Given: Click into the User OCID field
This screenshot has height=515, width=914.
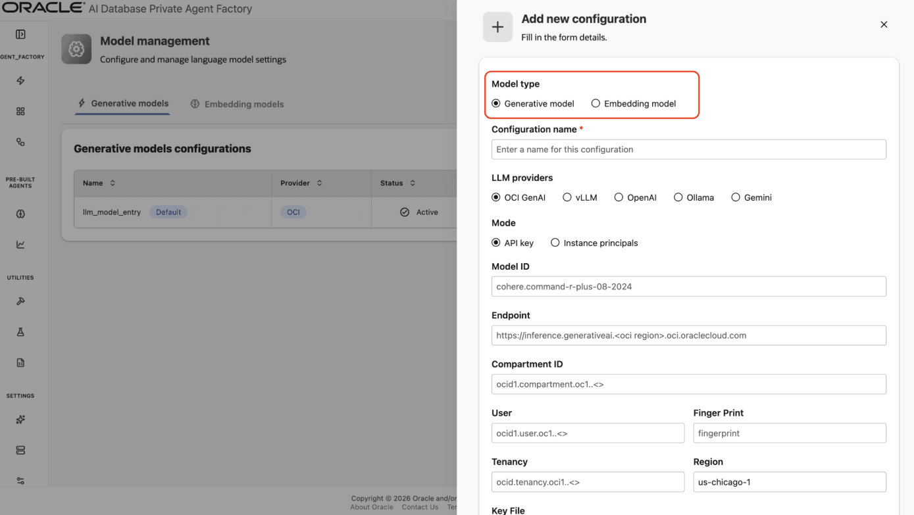Looking at the screenshot, I should click(588, 433).
